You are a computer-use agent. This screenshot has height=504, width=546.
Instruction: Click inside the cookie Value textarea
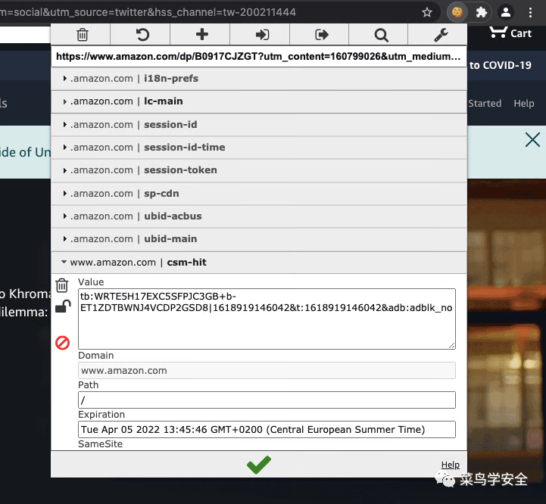click(x=267, y=319)
